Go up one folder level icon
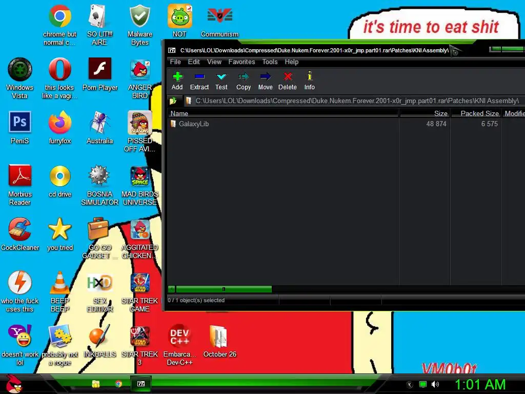The image size is (525, 394). click(173, 101)
